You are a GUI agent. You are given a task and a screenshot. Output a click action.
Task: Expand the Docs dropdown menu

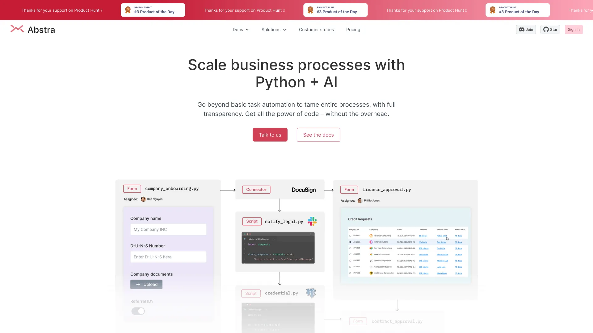[241, 29]
